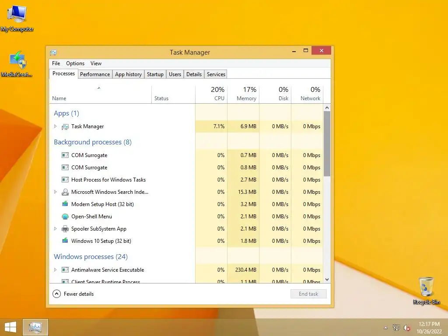Sort by the Disk column header

276,94
